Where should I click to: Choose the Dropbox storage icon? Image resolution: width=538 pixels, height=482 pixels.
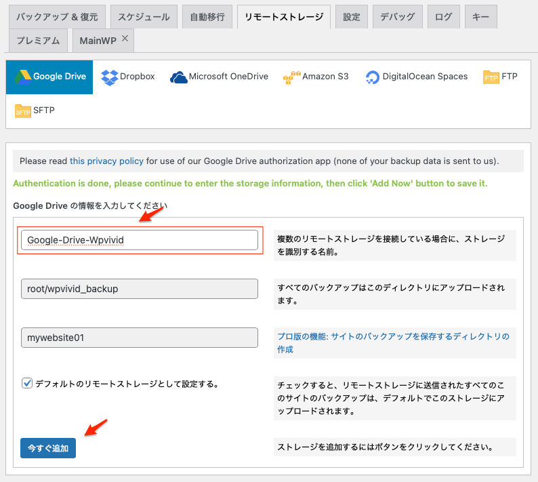pyautogui.click(x=109, y=77)
